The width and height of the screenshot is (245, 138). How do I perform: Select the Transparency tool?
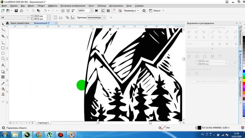(x=3, y=77)
